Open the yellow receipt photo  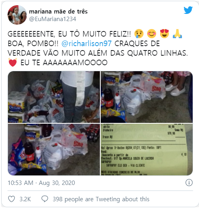click(x=147, y=150)
